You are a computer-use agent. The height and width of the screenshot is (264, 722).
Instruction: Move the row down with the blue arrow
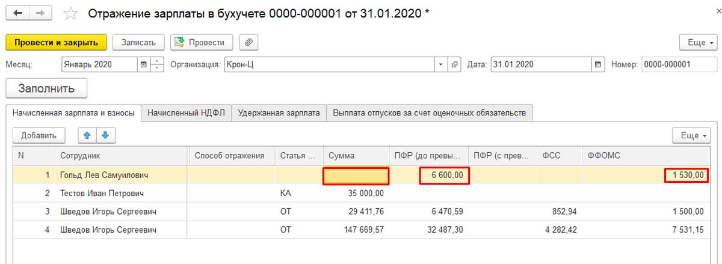click(x=104, y=135)
